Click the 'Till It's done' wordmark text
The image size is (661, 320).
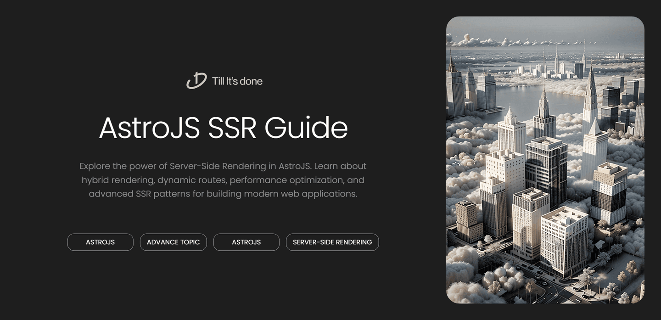pos(237,81)
